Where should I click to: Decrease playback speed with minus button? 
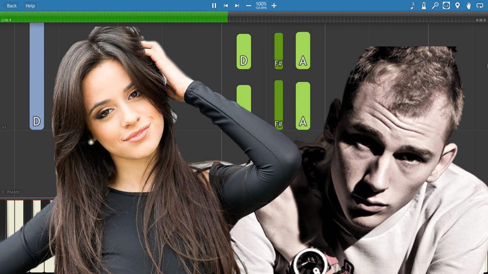pos(249,6)
